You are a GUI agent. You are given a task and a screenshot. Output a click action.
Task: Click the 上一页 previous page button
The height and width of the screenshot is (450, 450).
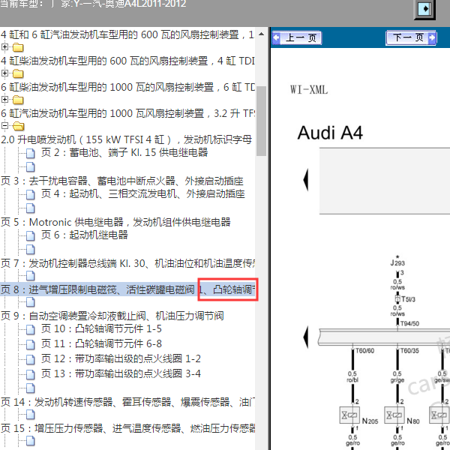click(x=297, y=38)
